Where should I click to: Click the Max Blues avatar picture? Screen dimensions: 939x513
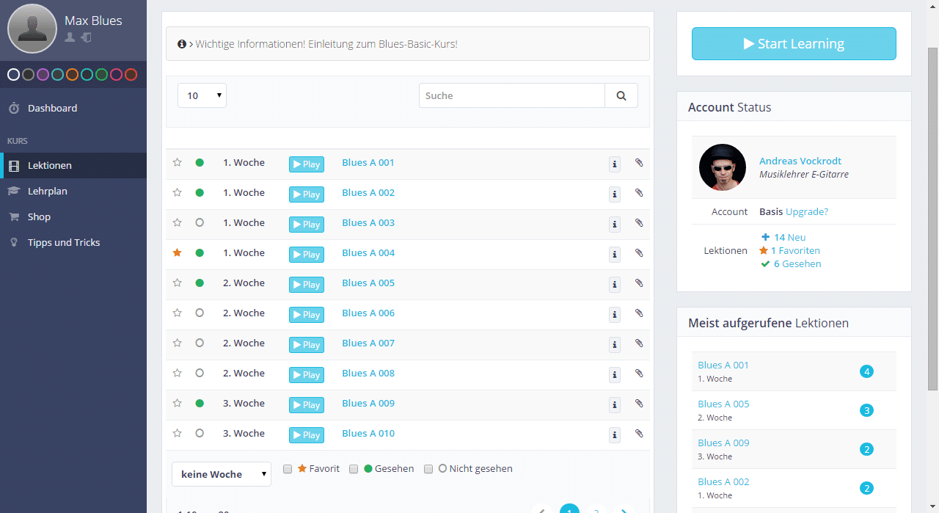[x=32, y=29]
